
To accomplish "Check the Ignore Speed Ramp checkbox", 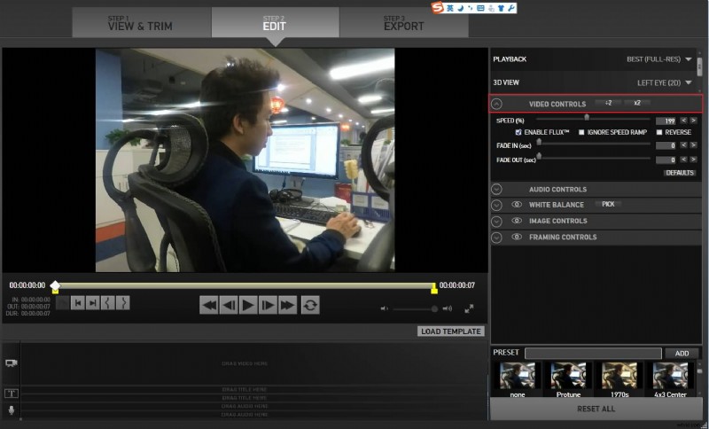I will pos(581,132).
